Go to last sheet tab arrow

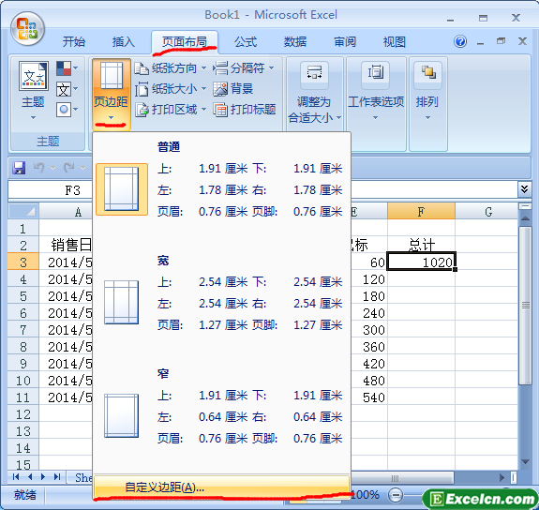[57, 476]
